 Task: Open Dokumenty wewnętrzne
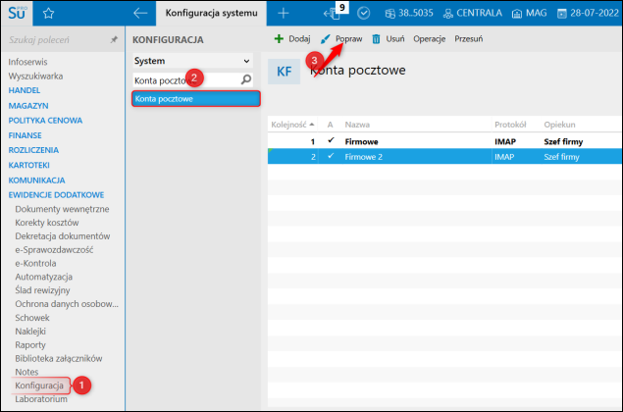(x=62, y=209)
